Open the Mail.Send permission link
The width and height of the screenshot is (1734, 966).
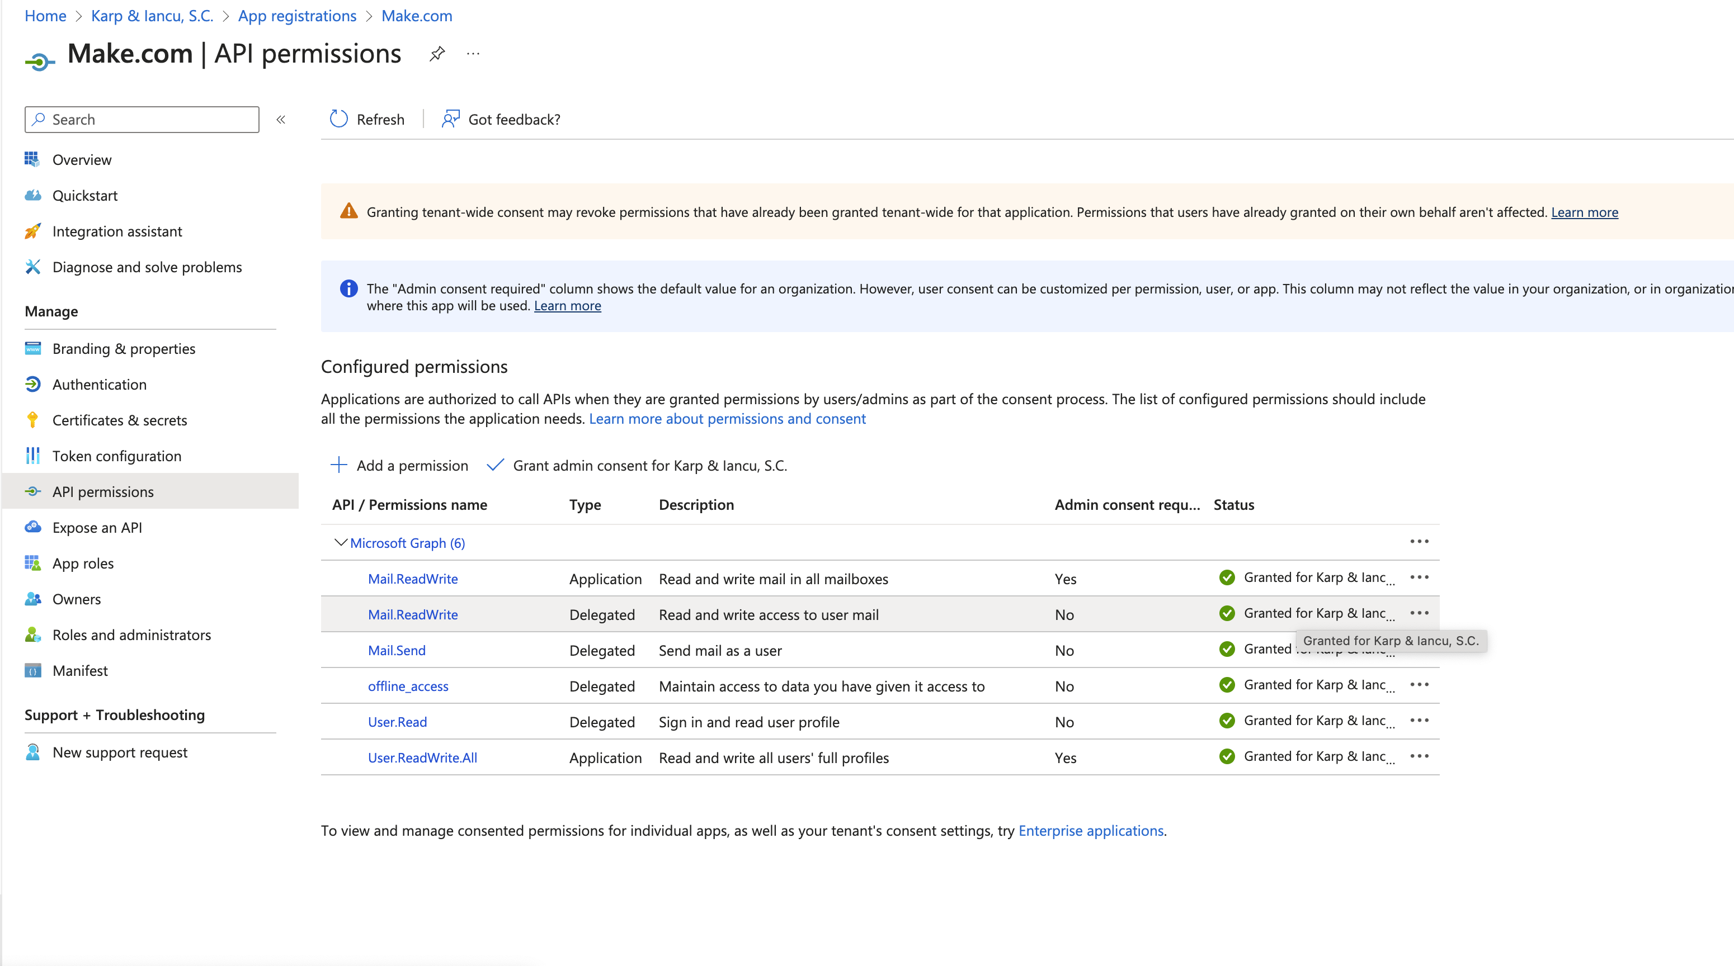(397, 650)
